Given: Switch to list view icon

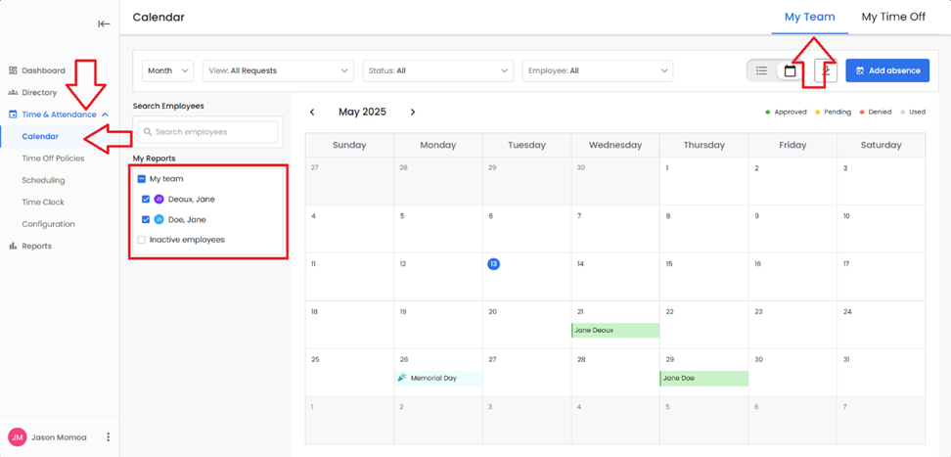Looking at the screenshot, I should pos(761,71).
